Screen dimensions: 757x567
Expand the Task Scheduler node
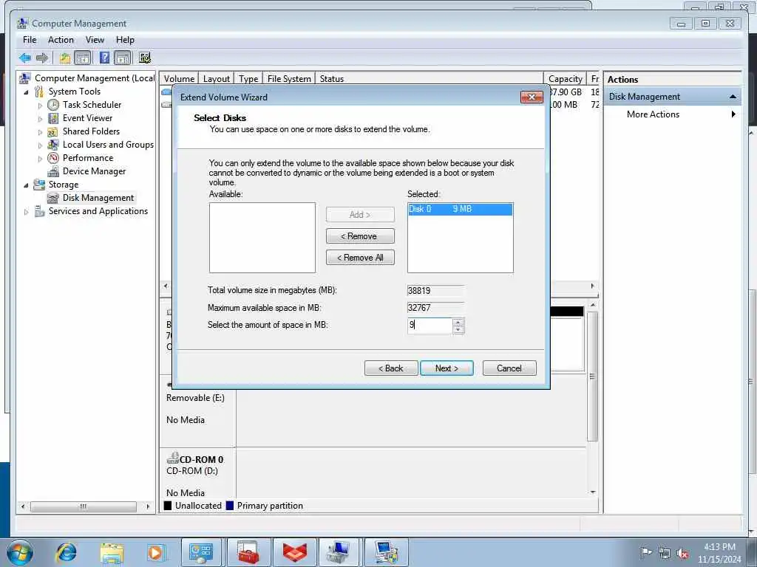pos(40,105)
